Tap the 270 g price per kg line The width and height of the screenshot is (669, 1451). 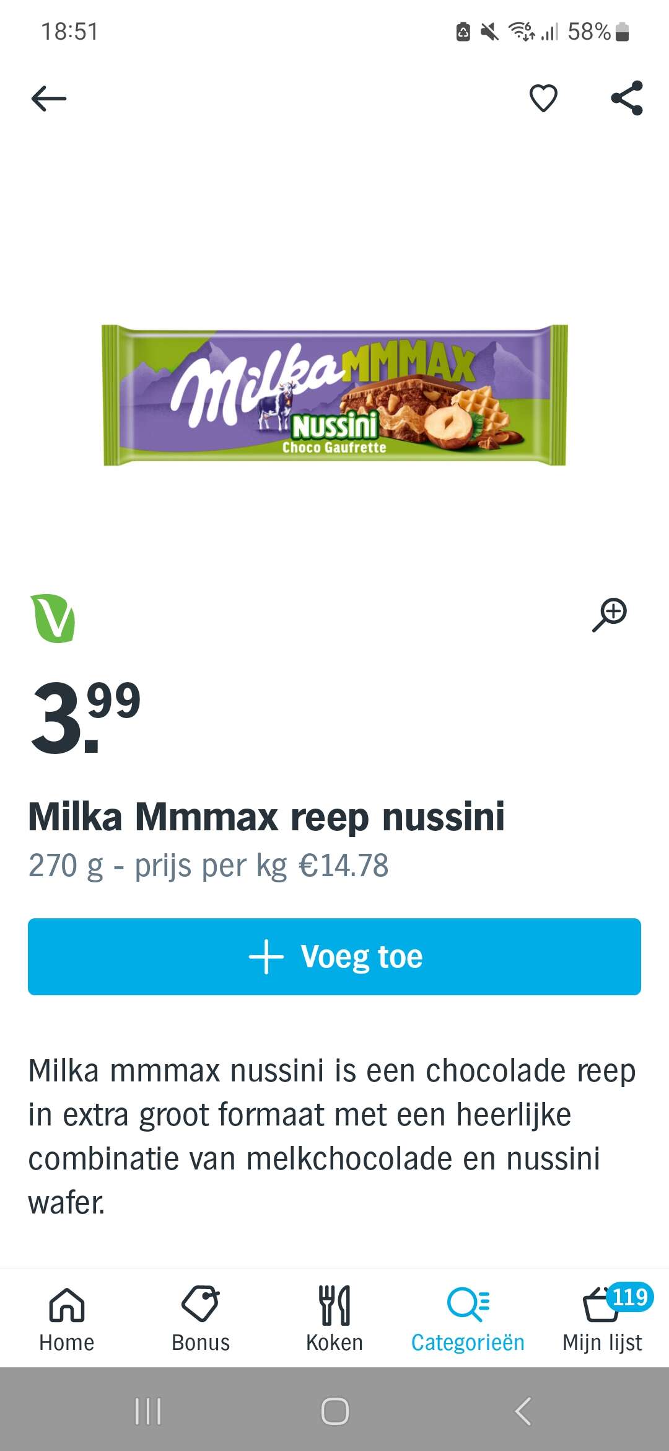[x=209, y=866]
